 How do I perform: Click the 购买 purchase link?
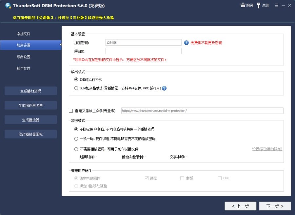coord(250,5)
